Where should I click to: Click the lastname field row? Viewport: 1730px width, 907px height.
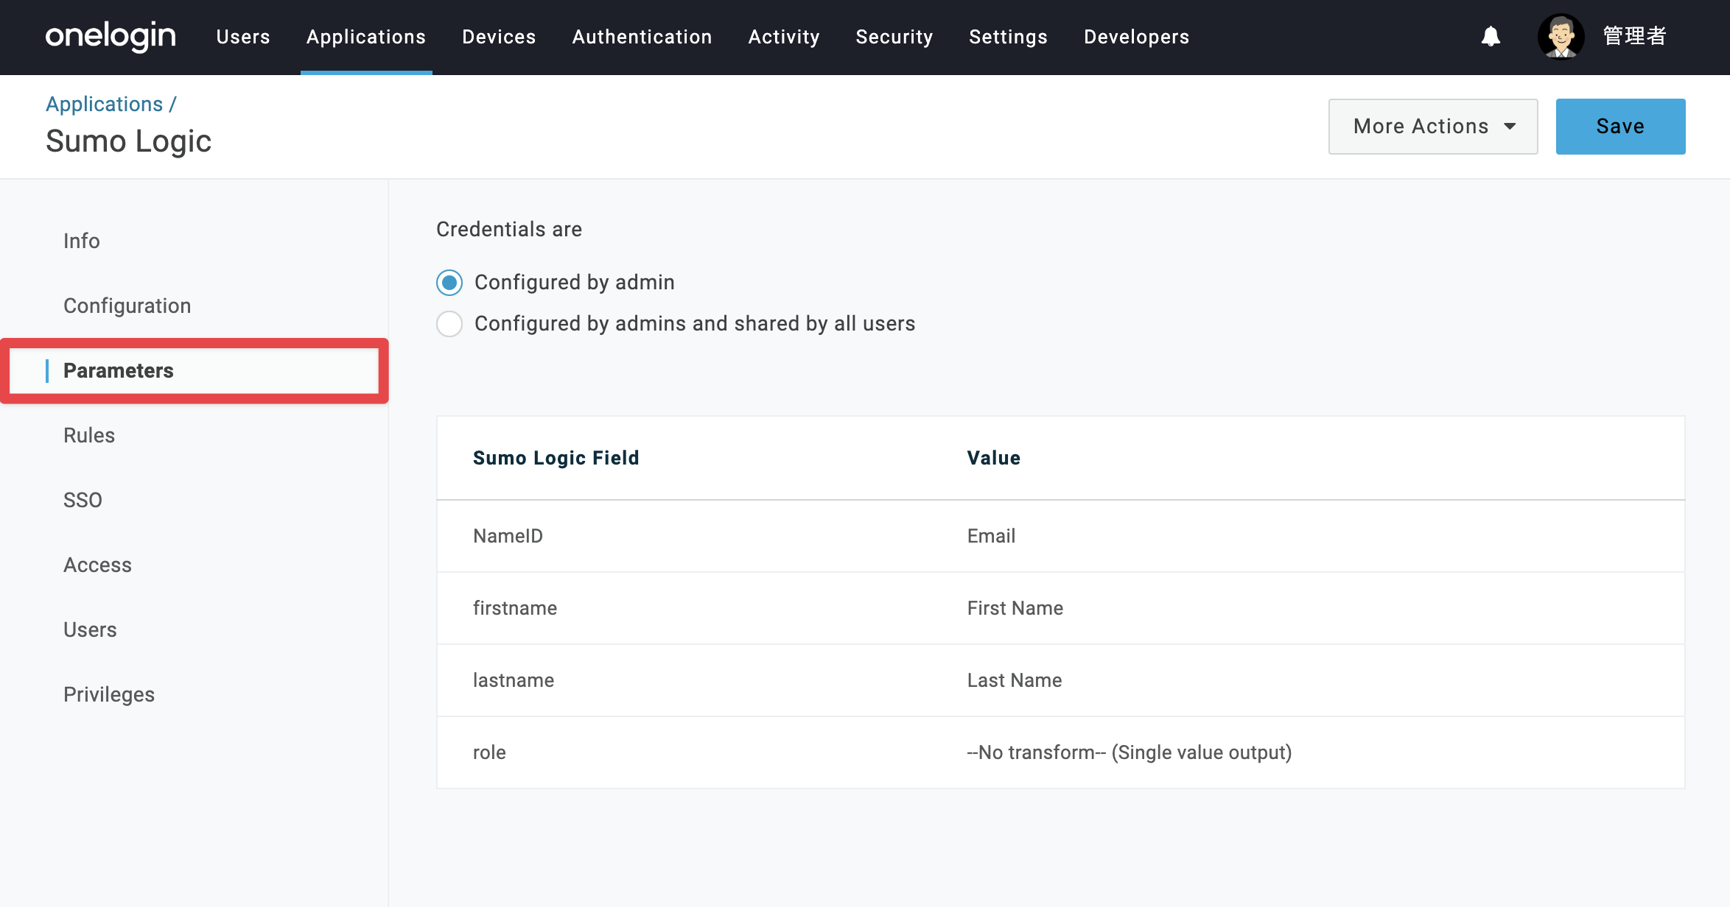tap(1061, 680)
